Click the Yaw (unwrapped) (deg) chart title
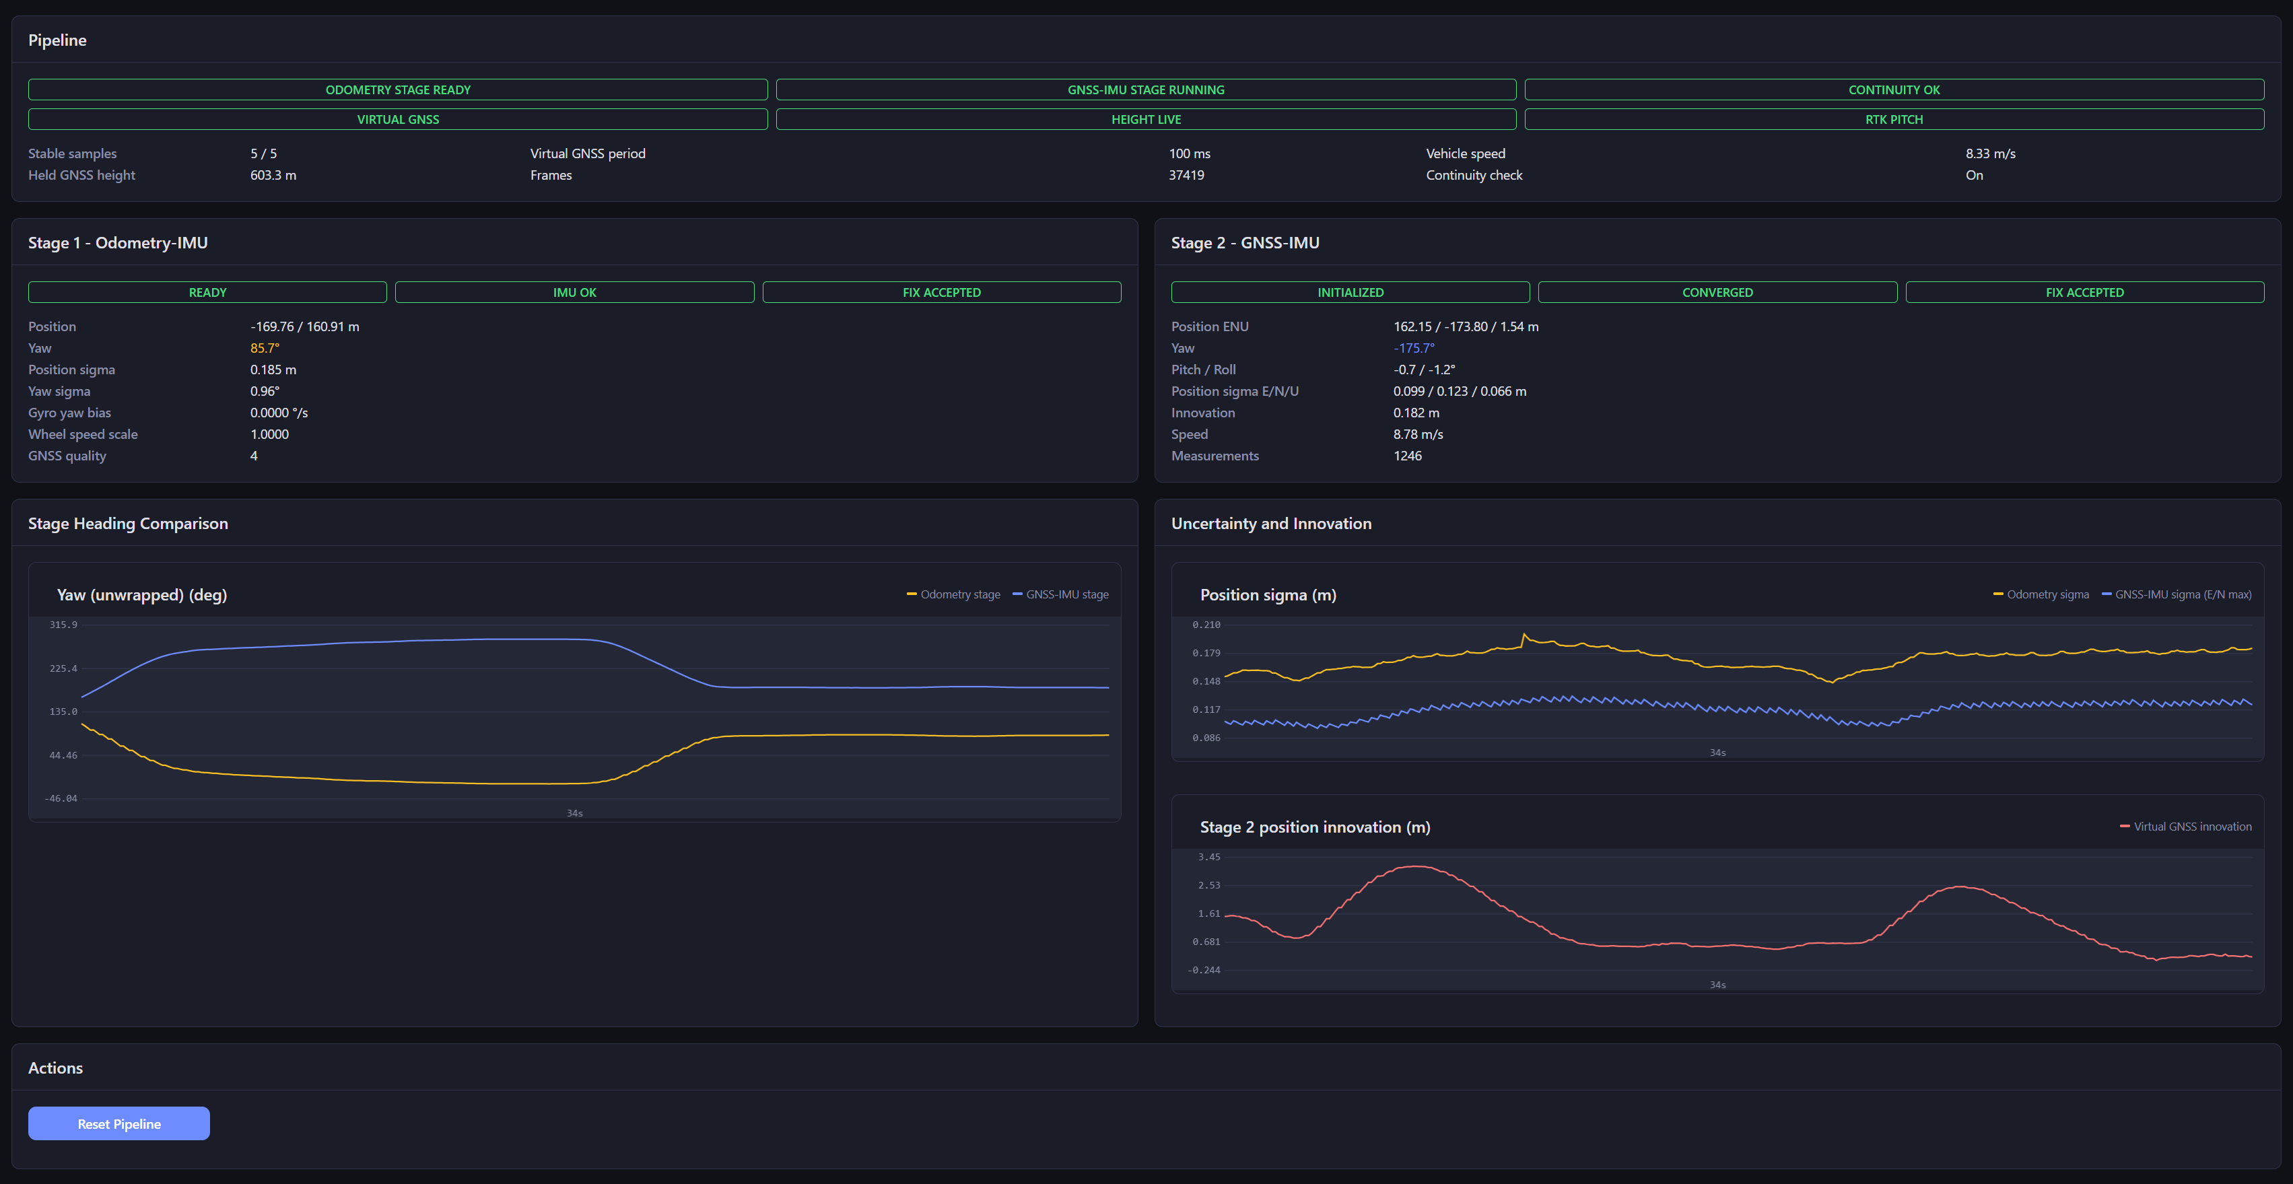Viewport: 2293px width, 1184px height. tap(141, 594)
